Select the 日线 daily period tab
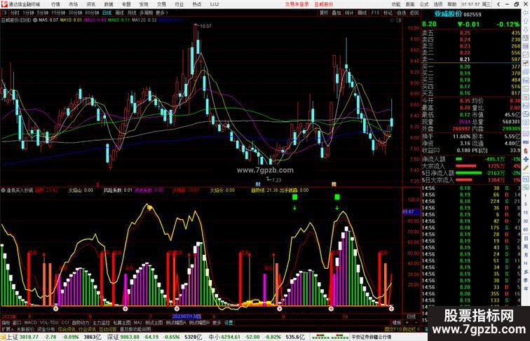This screenshot has height=341, width=530. (107, 13)
